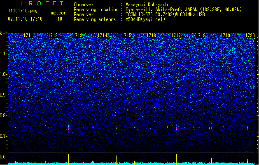Select the file name 11101710.png

tap(23, 11)
